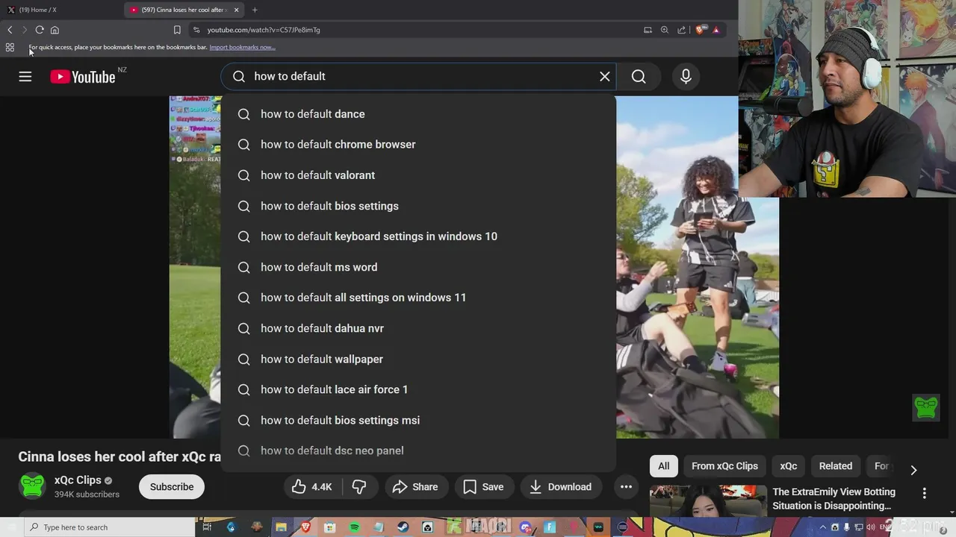This screenshot has width=956, height=537.
Task: Reload the current page
Action: point(40,30)
